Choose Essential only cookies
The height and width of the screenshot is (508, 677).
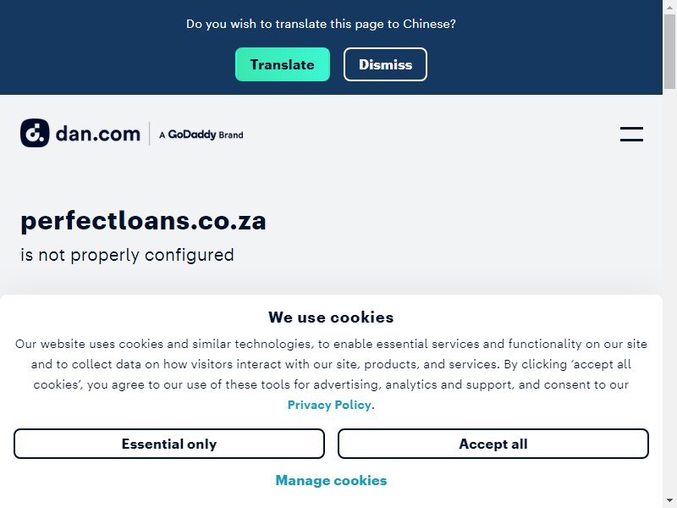pos(168,444)
